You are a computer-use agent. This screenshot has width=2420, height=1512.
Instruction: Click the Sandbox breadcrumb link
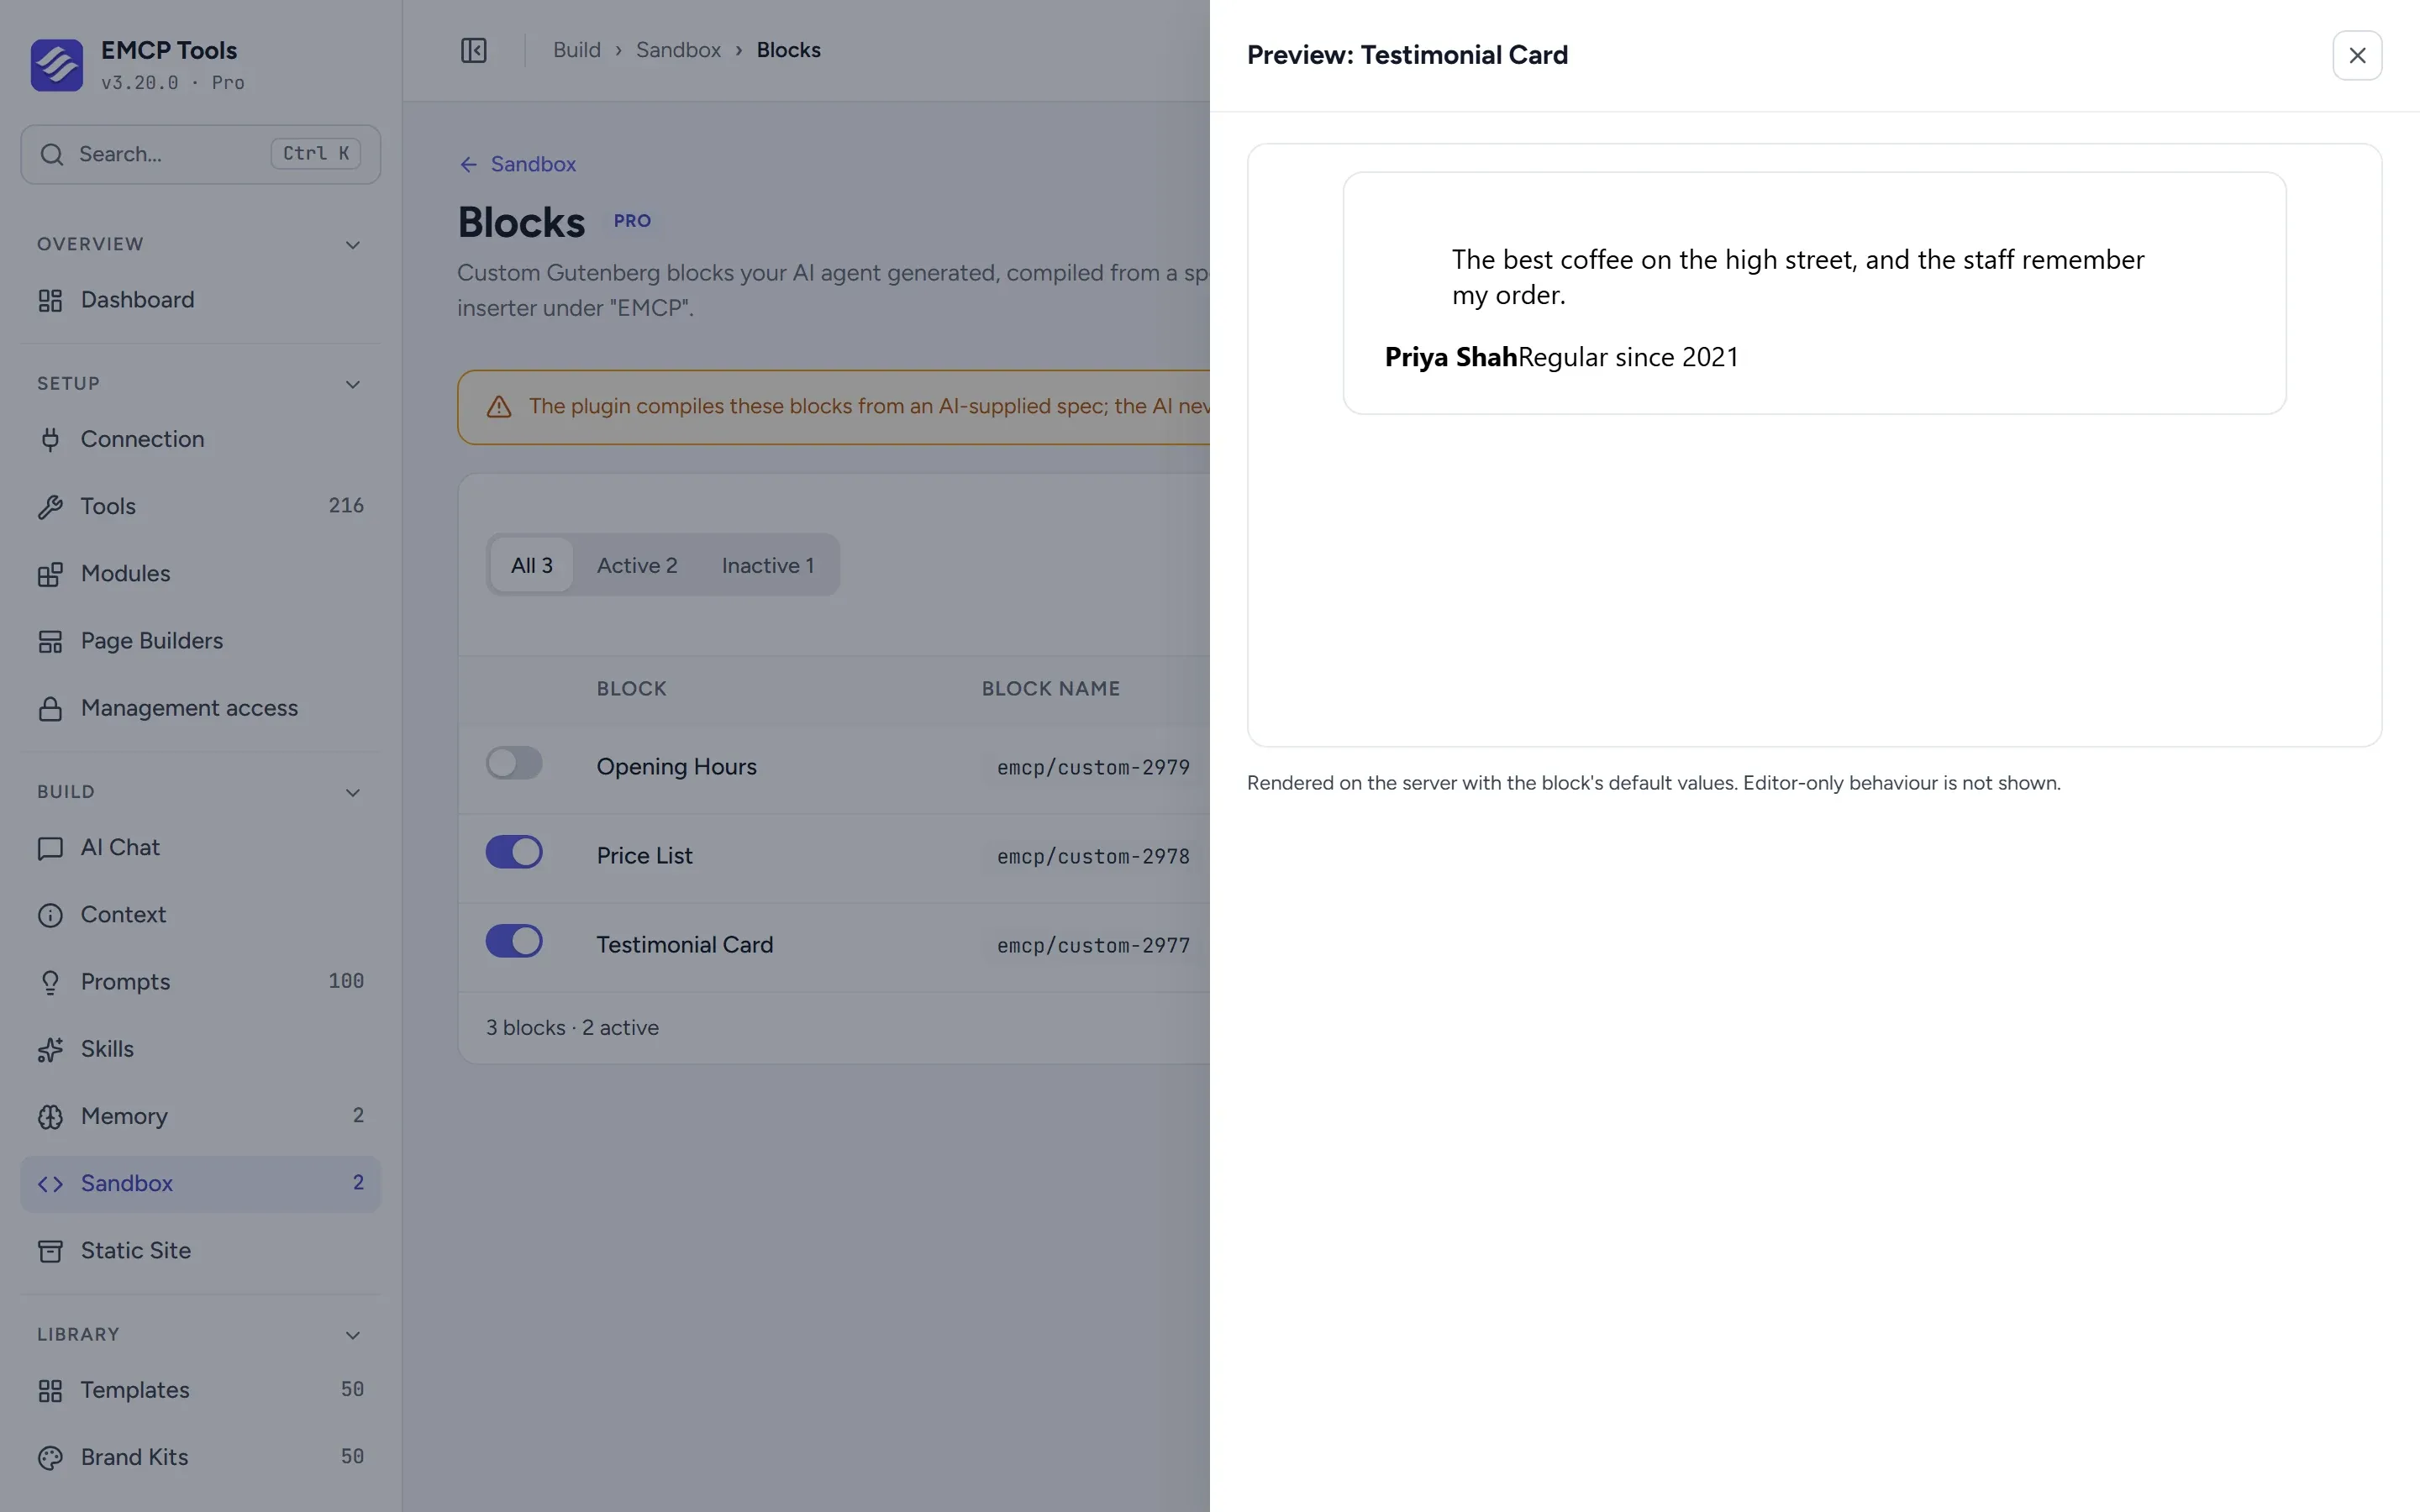click(678, 50)
